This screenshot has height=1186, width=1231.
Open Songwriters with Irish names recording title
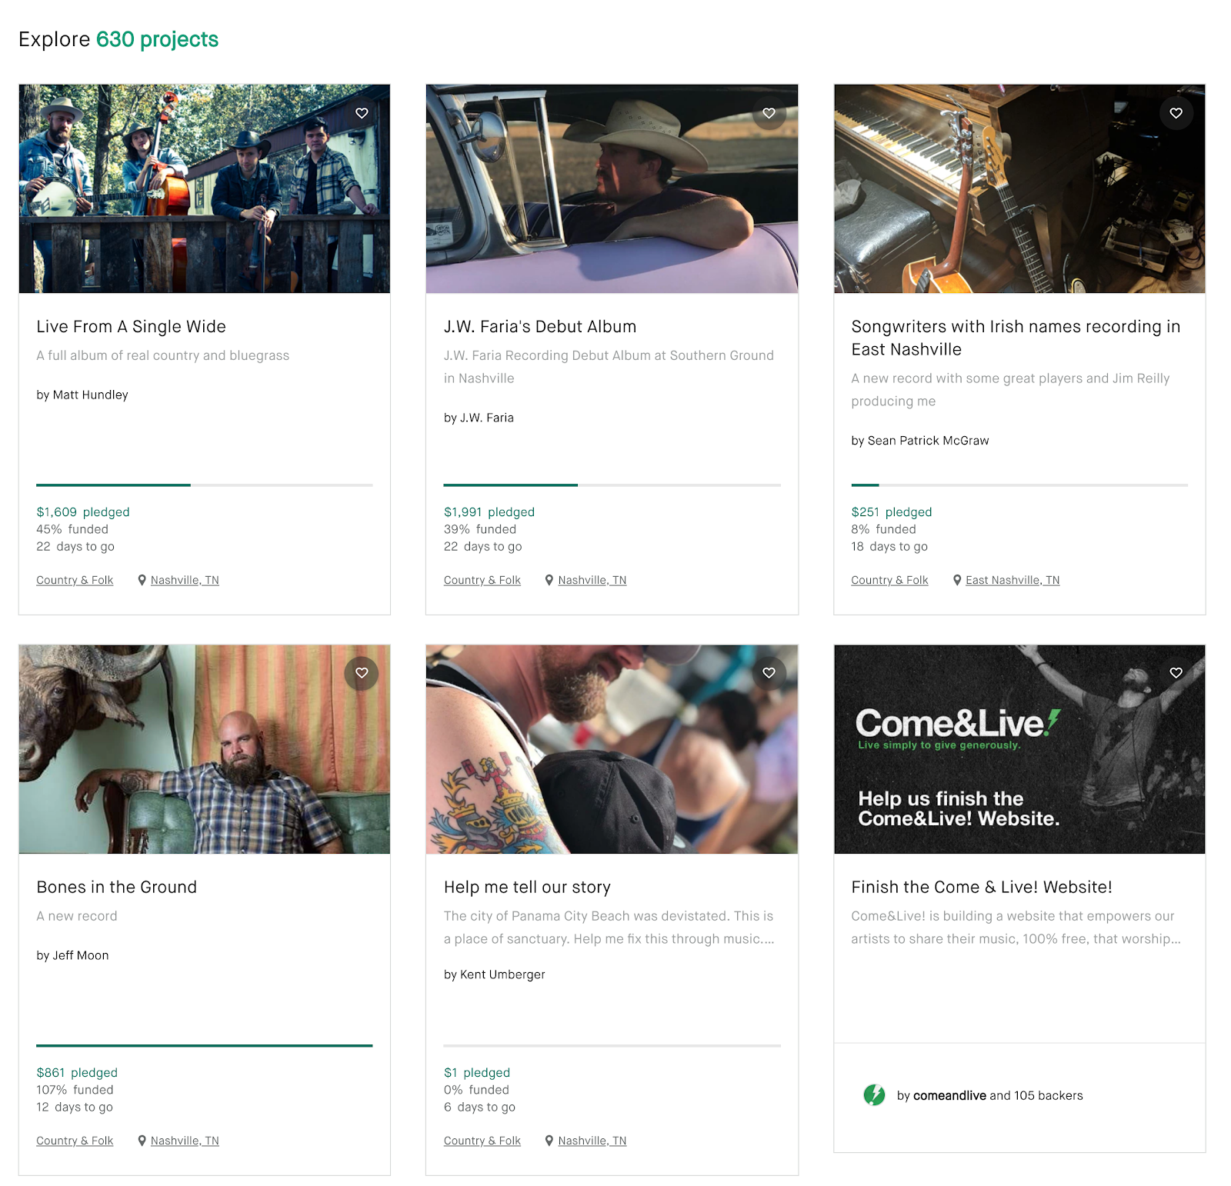tap(1016, 338)
